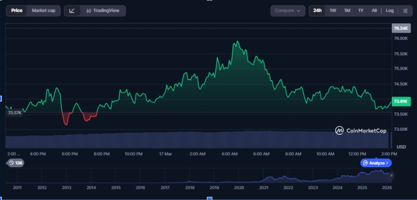Open the 136 history events badge
The height and width of the screenshot is (200, 417).
coord(16,163)
